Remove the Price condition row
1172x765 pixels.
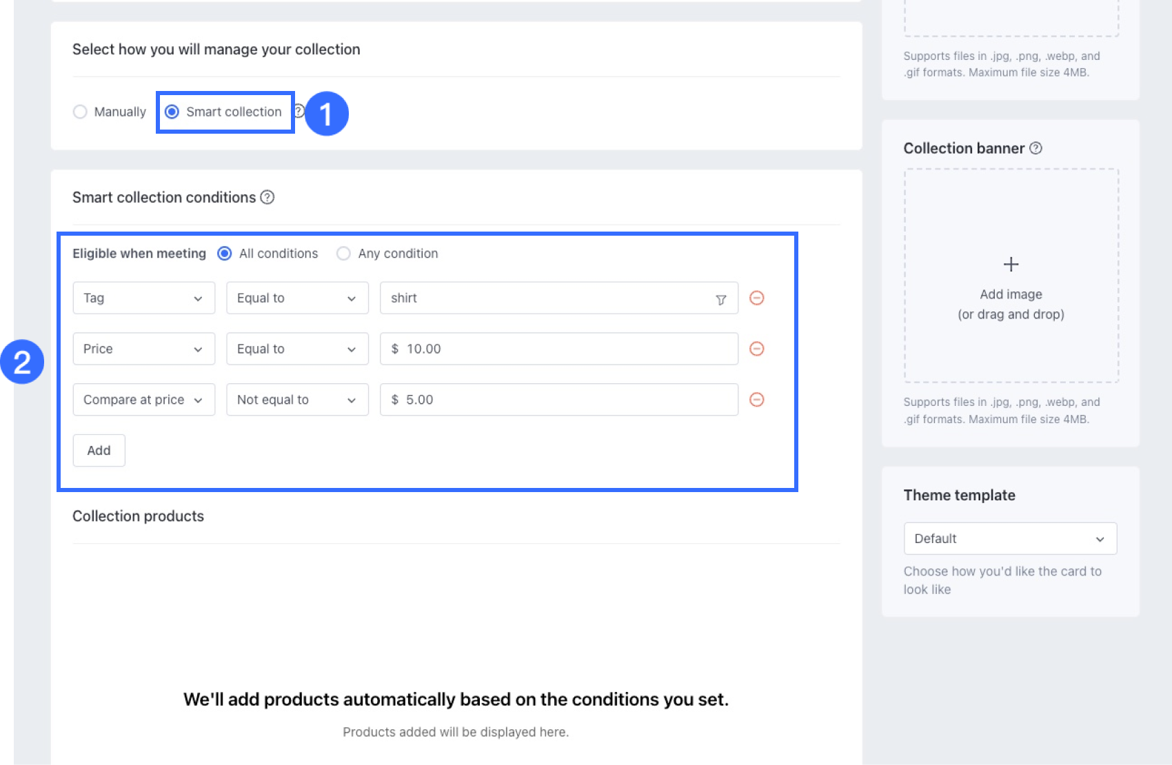[756, 349]
